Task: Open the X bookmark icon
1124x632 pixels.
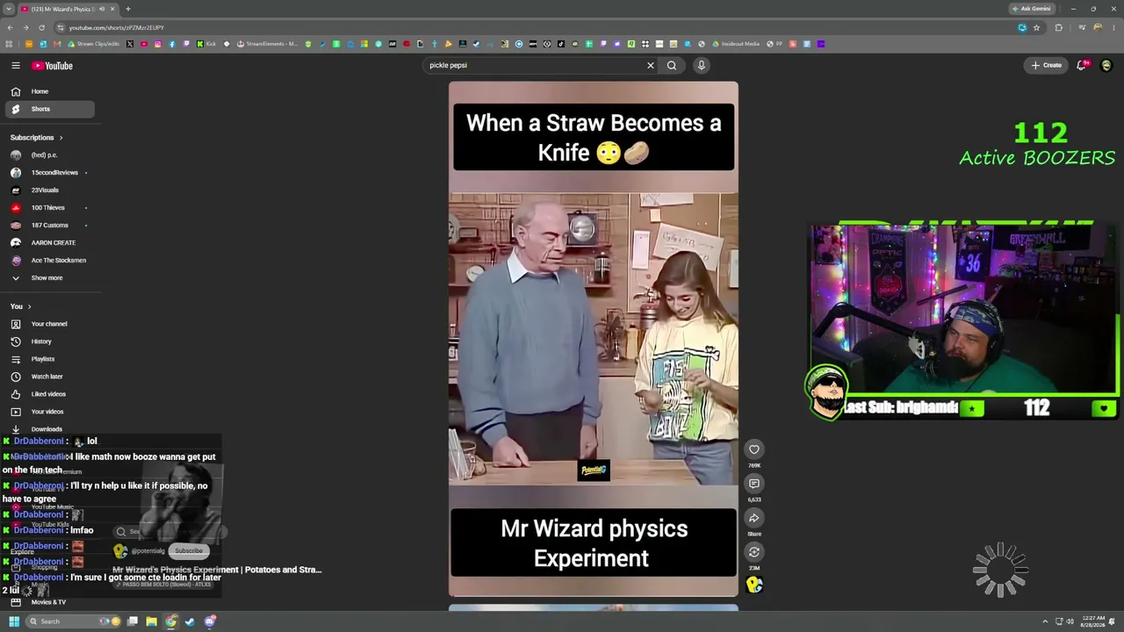Action: click(x=130, y=44)
